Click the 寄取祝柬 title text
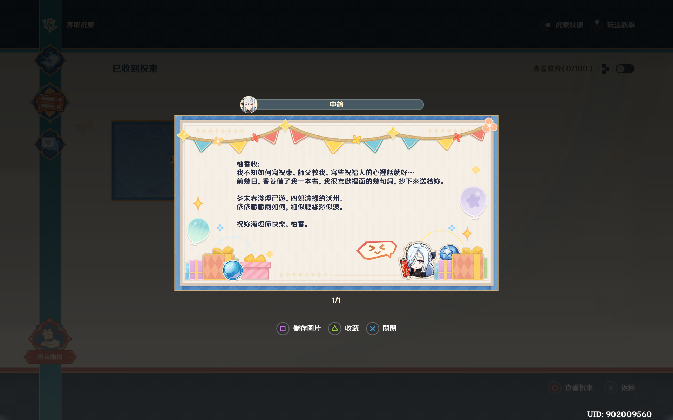The width and height of the screenshot is (673, 420). 80,25
